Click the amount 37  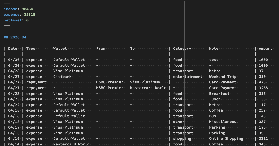tap(261, 71)
